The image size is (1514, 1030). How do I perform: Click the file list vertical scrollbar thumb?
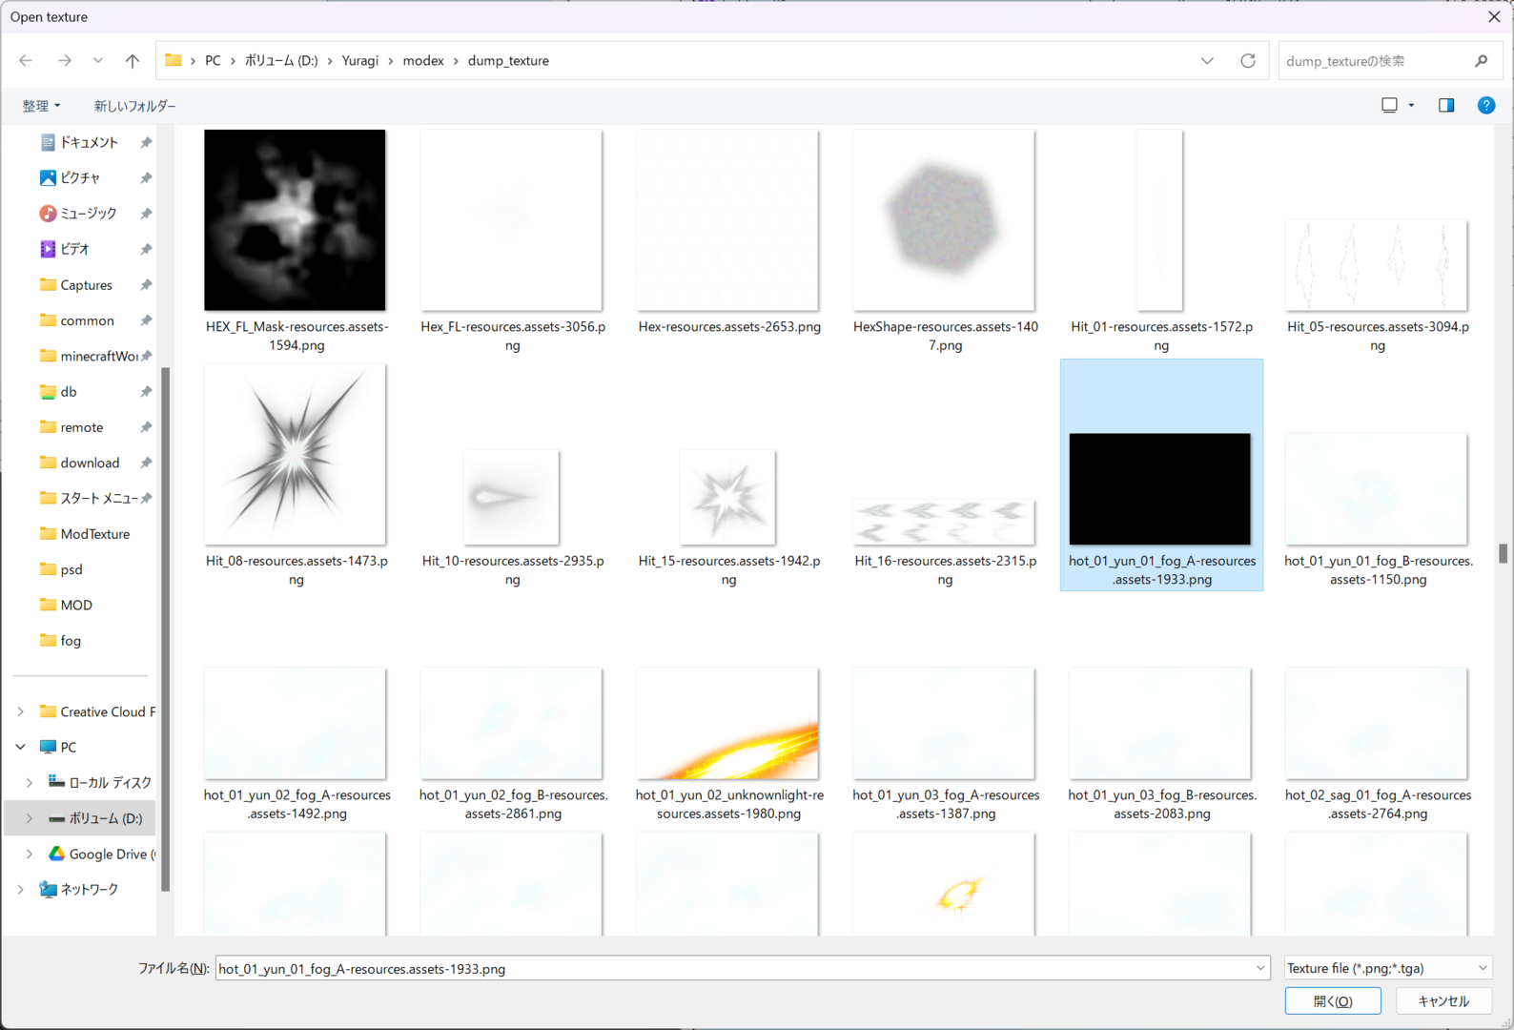pyautogui.click(x=1504, y=554)
